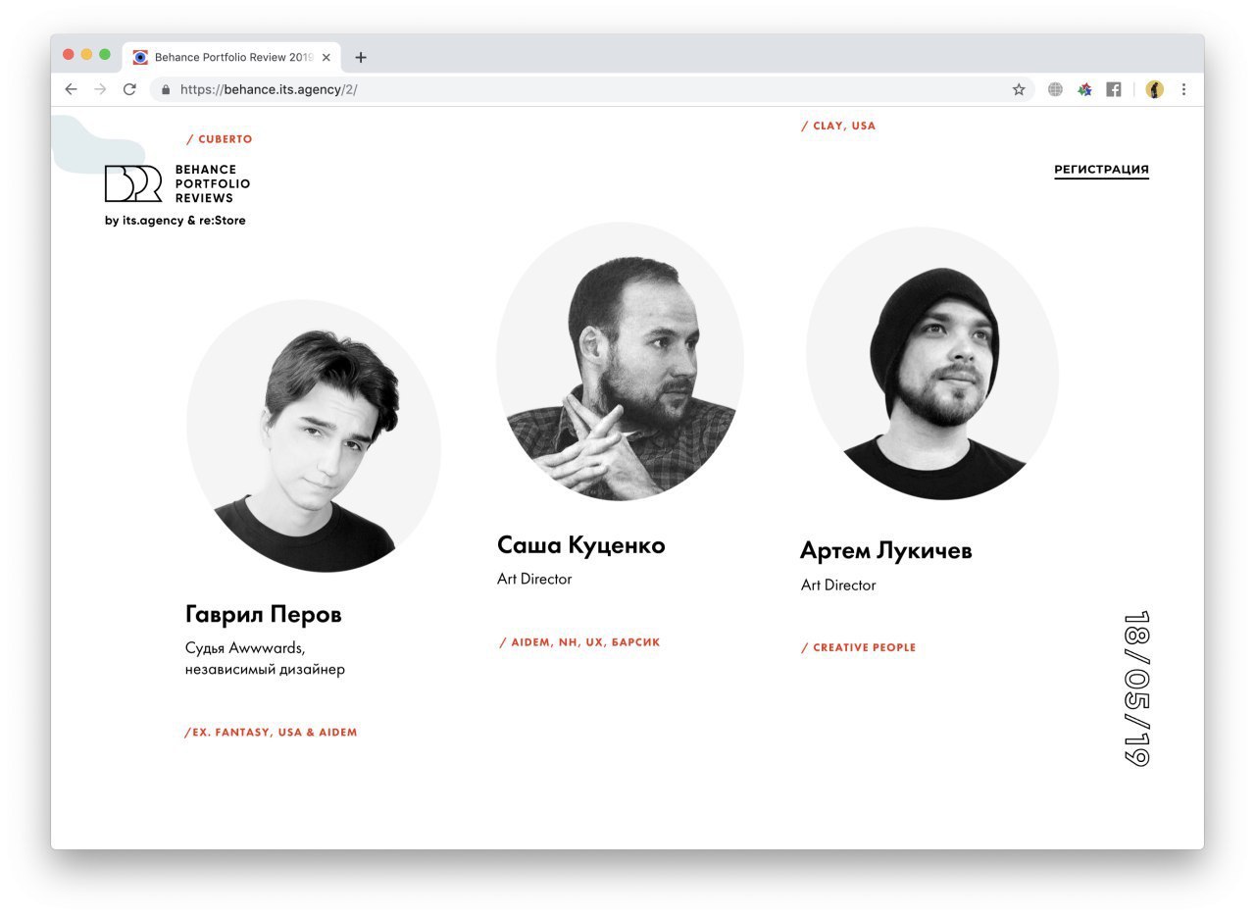
Task: Click the padlock site info icon
Action: [166, 89]
